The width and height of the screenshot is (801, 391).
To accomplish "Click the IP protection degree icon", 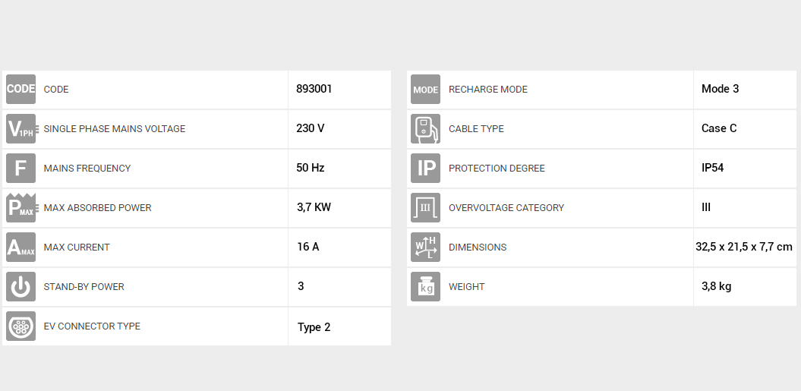I will point(425,169).
